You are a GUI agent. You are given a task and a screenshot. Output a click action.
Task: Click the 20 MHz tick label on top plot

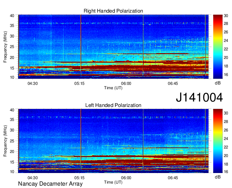click(12, 58)
